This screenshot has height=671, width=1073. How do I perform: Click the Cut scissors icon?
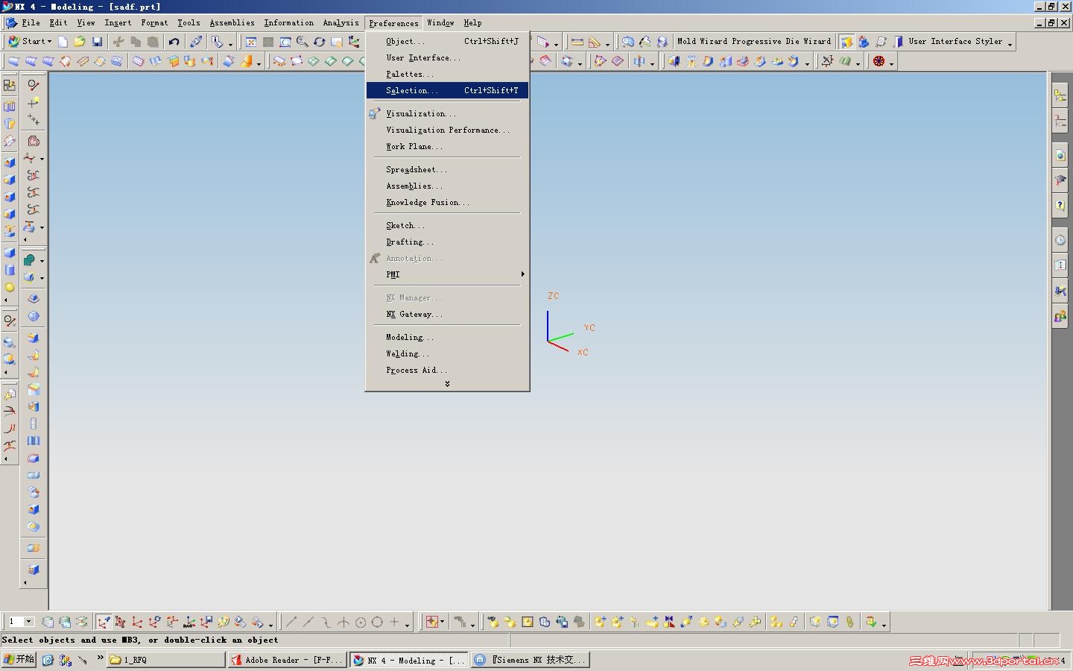pyautogui.click(x=118, y=42)
